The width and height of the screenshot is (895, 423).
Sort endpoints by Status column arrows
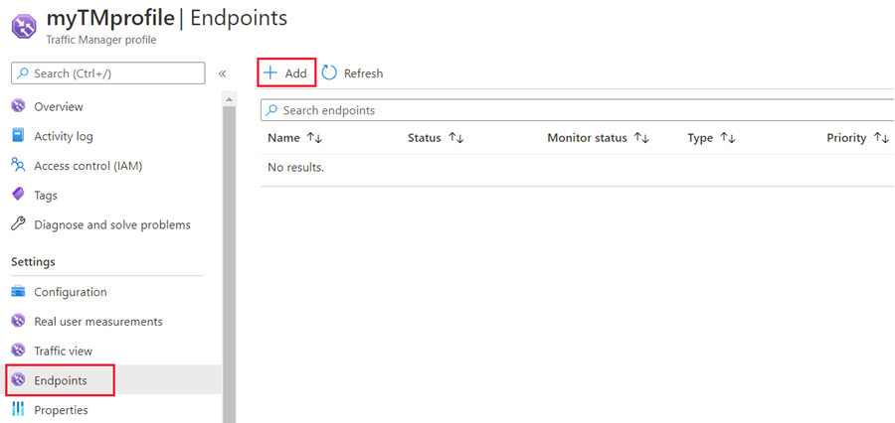[456, 138]
